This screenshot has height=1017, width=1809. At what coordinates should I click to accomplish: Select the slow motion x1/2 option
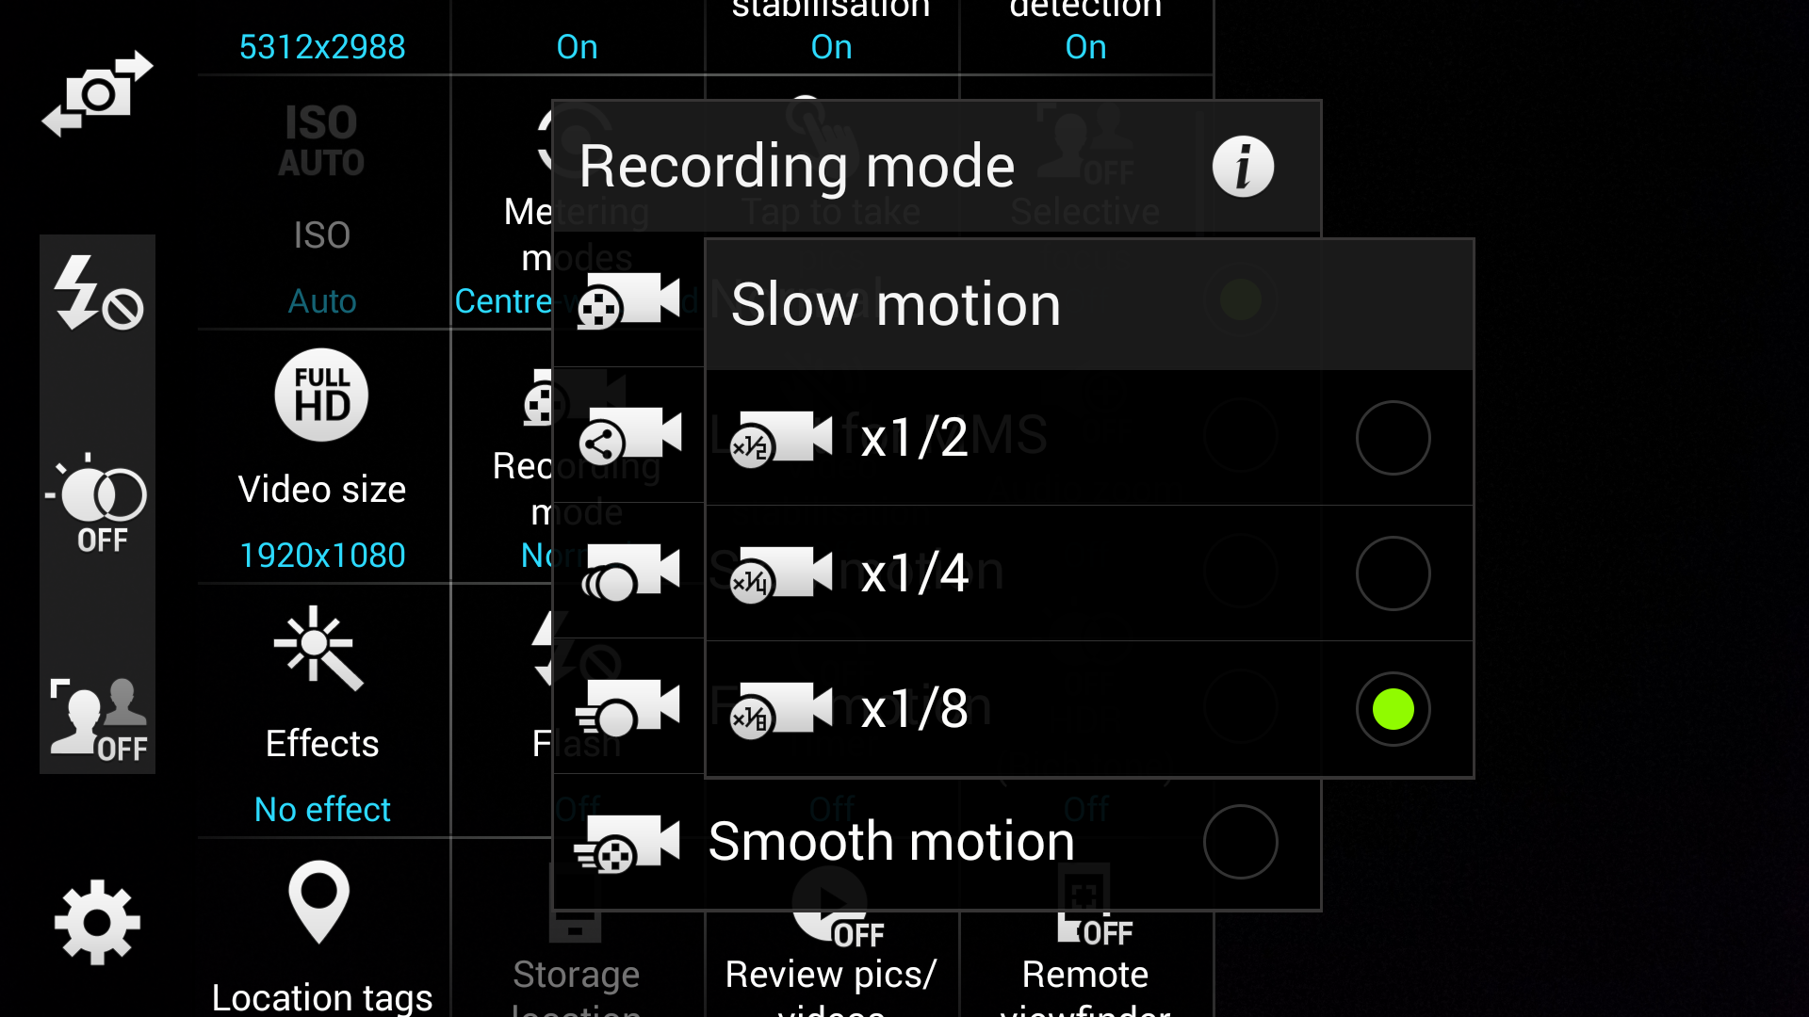[1393, 437]
